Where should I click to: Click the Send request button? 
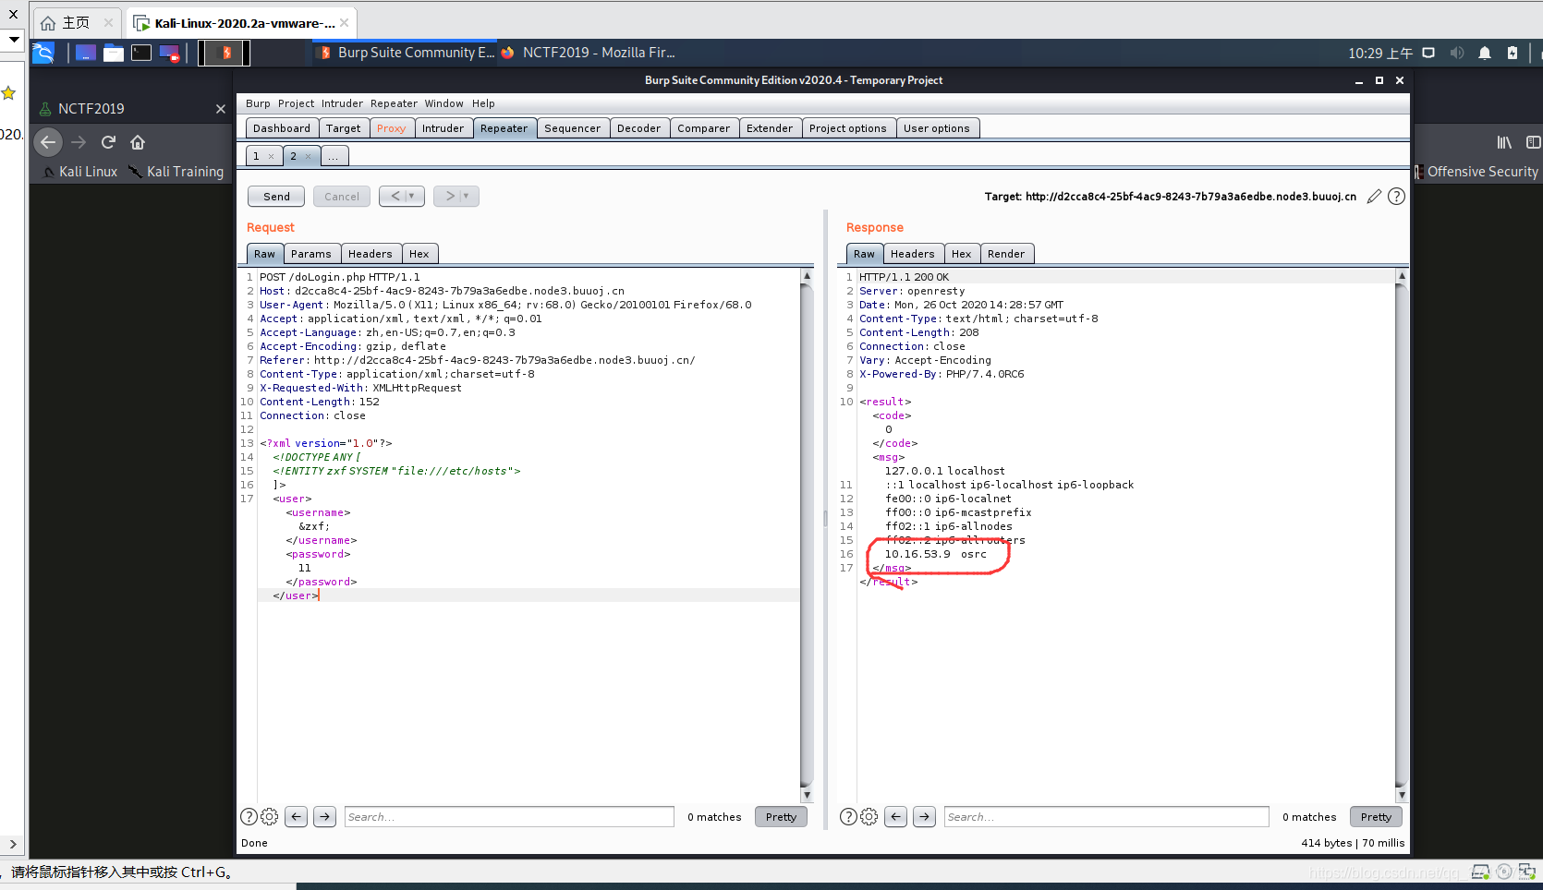(x=276, y=197)
